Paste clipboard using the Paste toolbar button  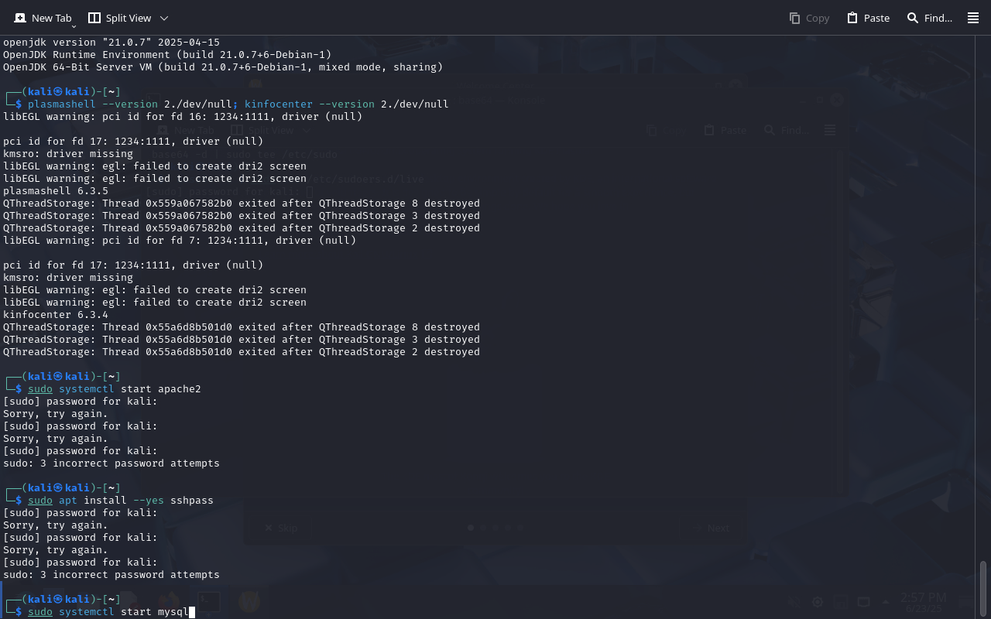pyautogui.click(x=868, y=18)
